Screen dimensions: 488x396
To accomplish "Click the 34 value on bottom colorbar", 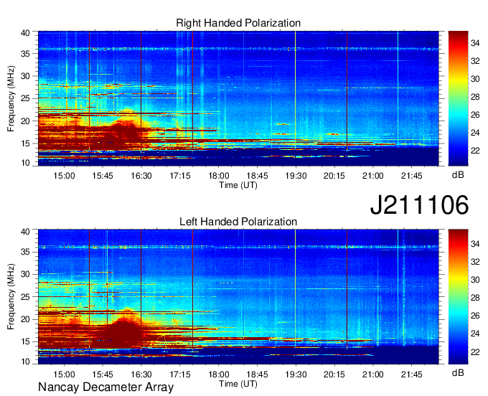I will [x=475, y=244].
